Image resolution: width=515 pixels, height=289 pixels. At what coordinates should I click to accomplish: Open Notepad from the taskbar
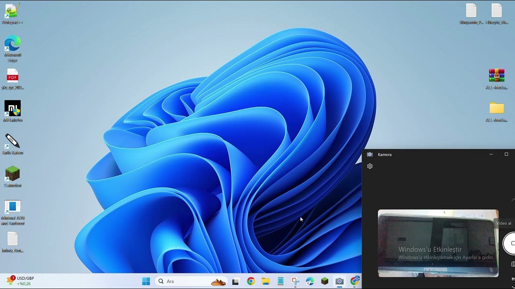click(x=280, y=281)
